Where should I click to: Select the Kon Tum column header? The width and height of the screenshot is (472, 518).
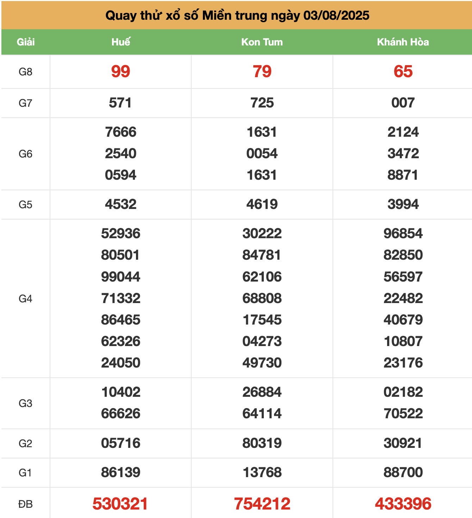[x=262, y=42]
